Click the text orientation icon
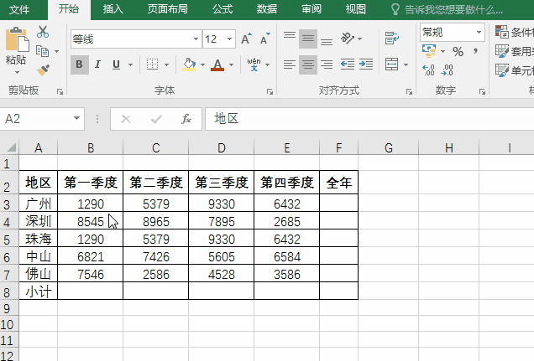This screenshot has height=361, width=534. point(348,39)
